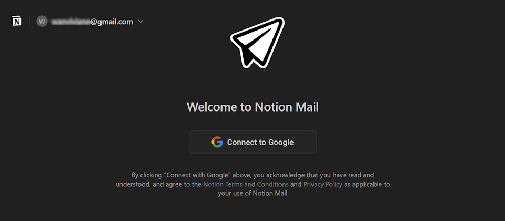Click the blurred email username text
Image resolution: width=505 pixels, height=221 pixels.
(70, 22)
